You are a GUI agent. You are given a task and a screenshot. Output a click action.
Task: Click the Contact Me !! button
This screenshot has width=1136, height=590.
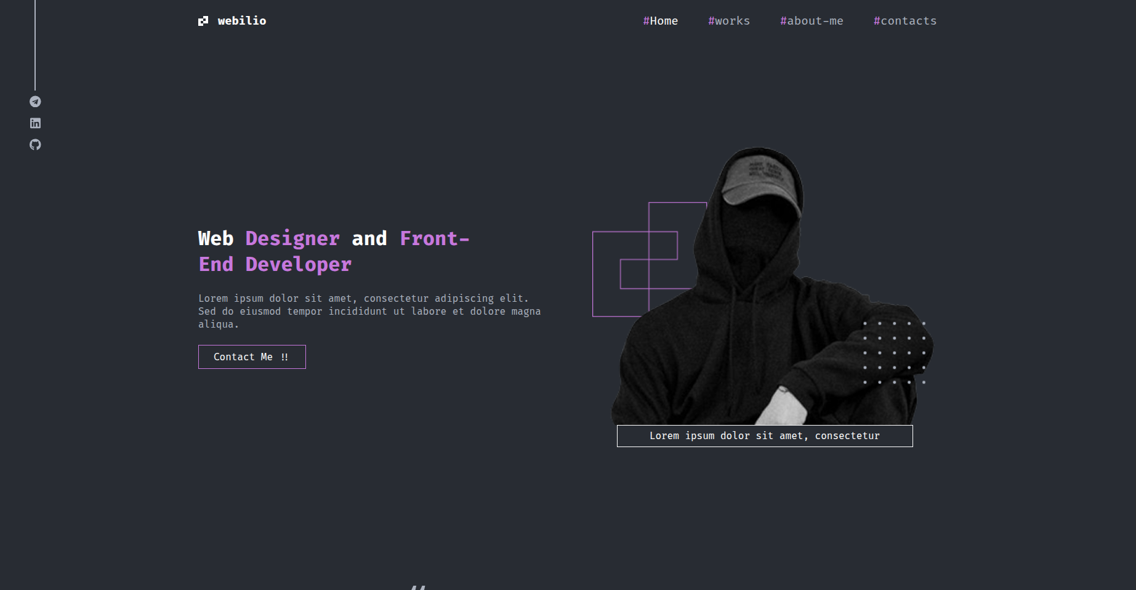coord(252,357)
